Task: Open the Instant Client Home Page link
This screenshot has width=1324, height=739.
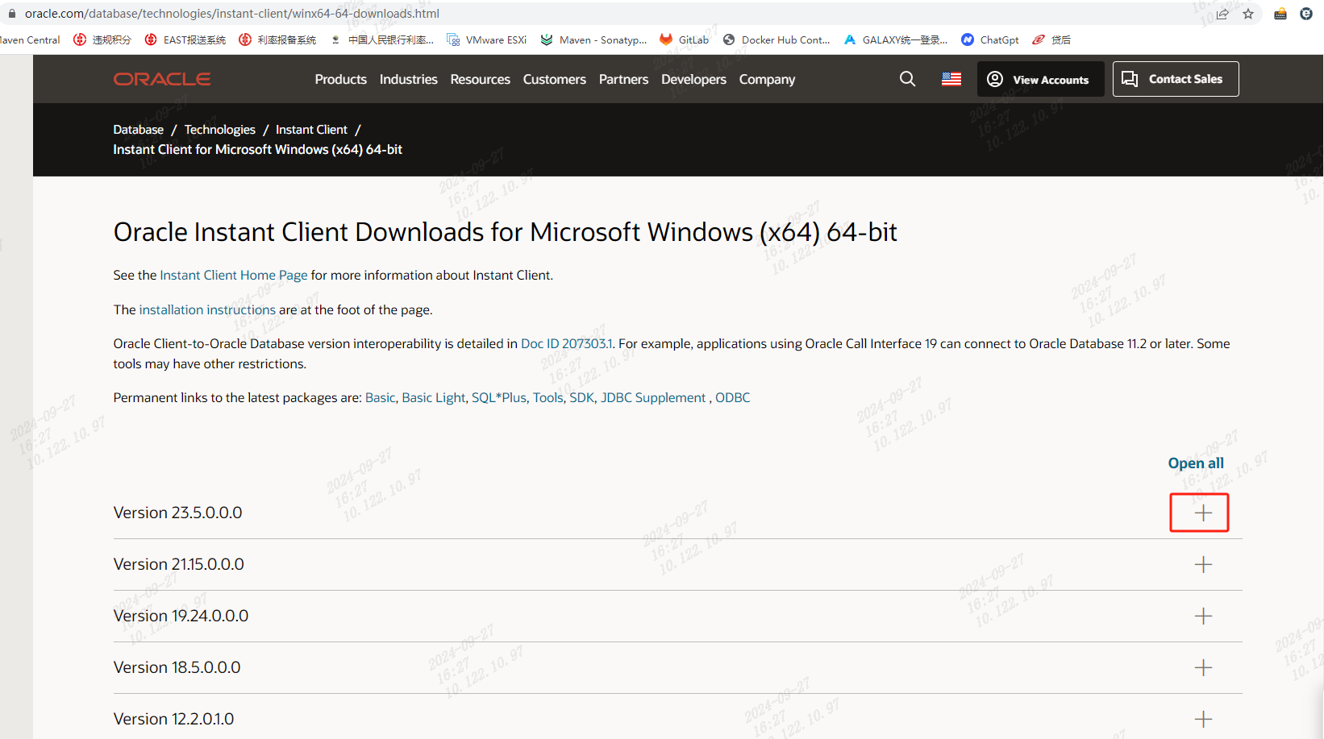Action: [234, 276]
